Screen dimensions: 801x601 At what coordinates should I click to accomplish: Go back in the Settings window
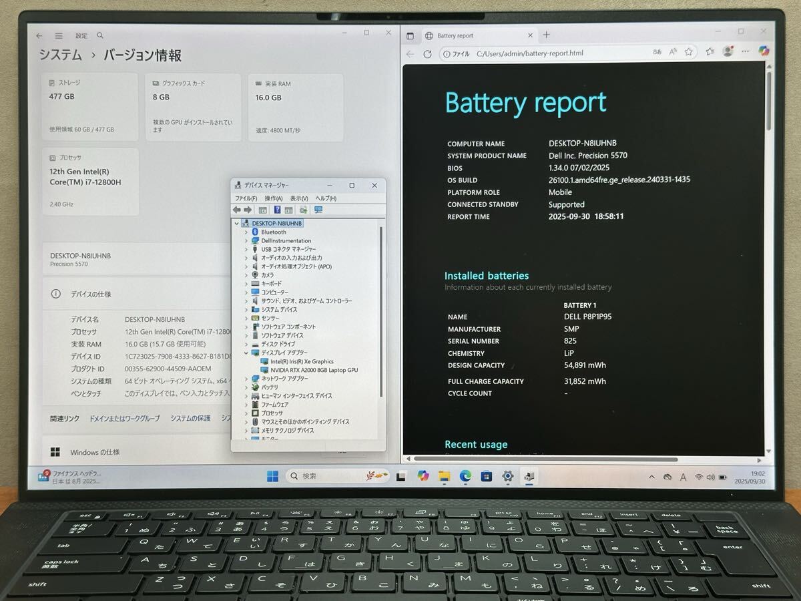click(x=39, y=35)
